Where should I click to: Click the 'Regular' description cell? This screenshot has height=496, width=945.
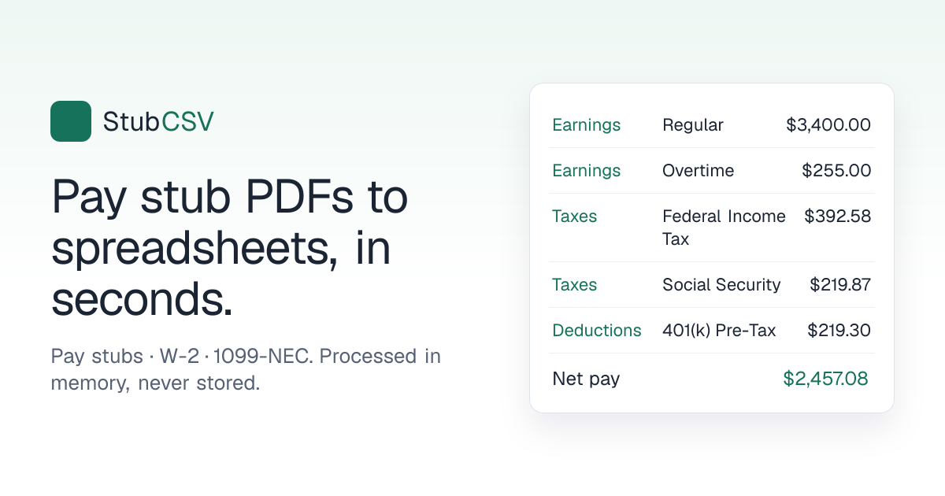693,125
